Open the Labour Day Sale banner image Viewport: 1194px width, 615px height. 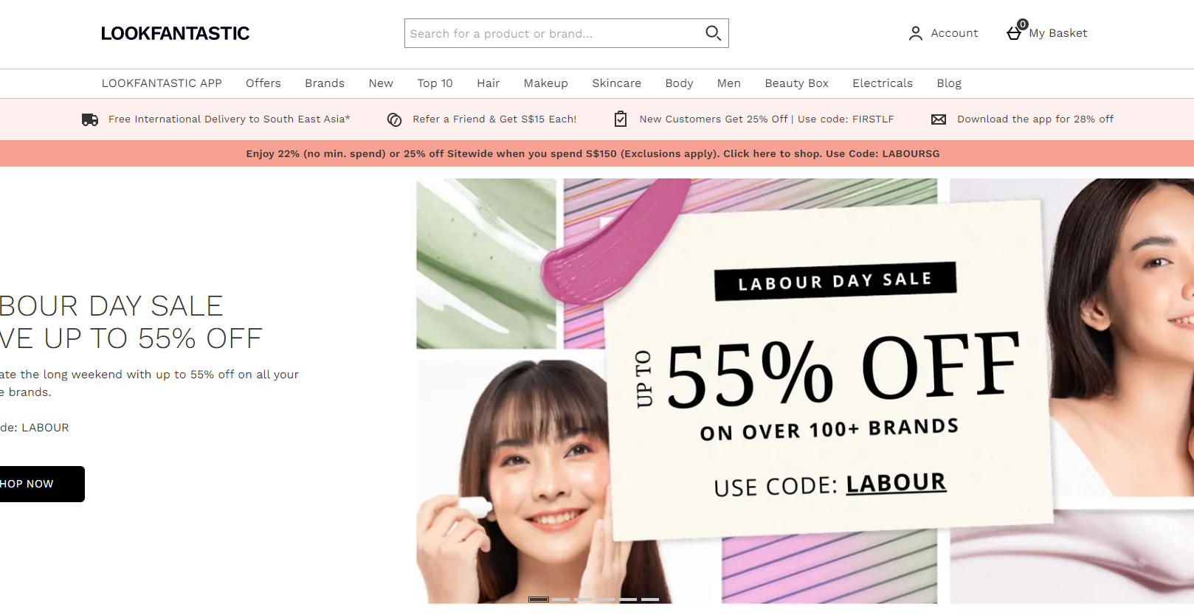805,391
